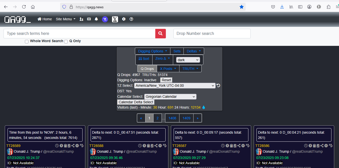Click the share icon on TT28588

pyautogui.click(x=156, y=146)
